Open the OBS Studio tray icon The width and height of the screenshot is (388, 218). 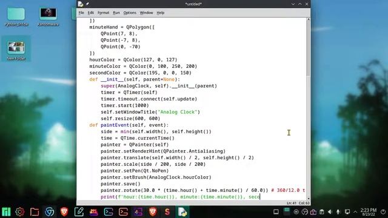[x=304, y=212]
